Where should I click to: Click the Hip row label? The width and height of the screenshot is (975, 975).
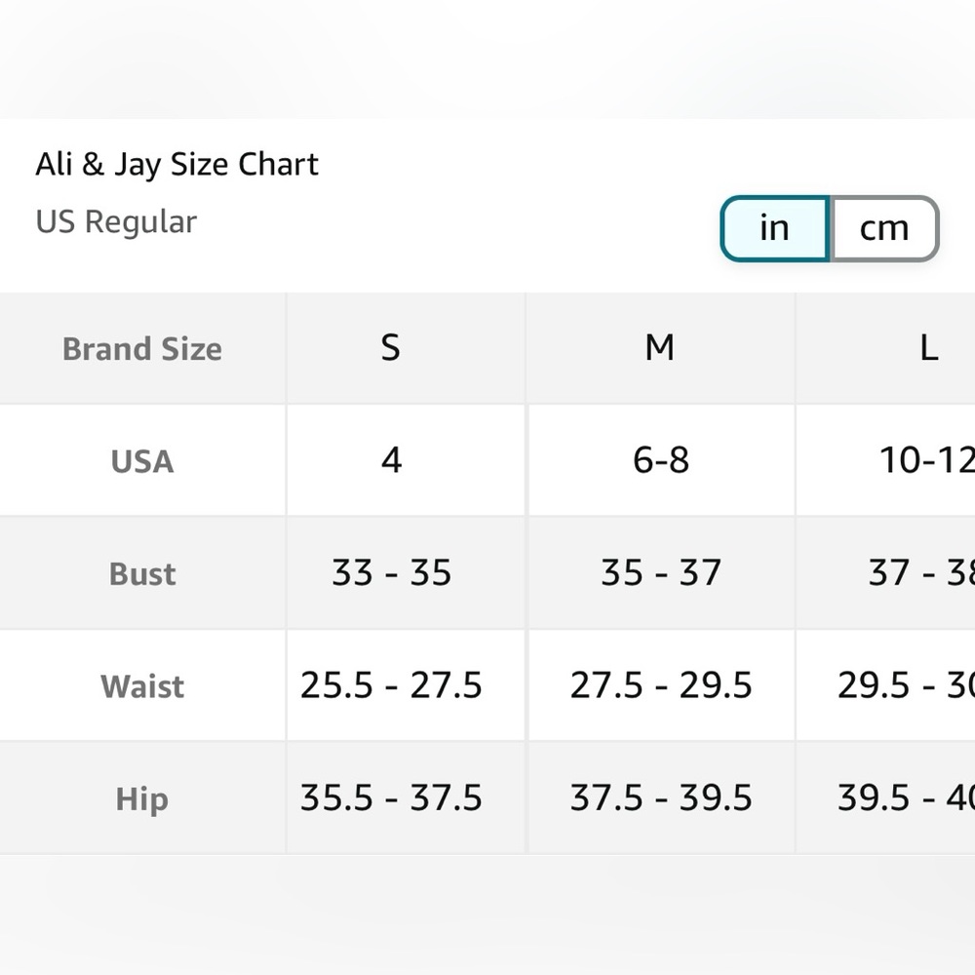tap(142, 799)
